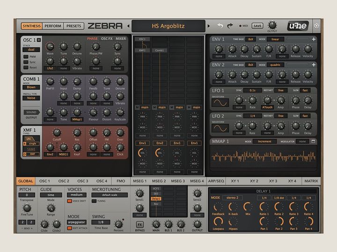Select Env2 assignment on second lane

coord(160,143)
